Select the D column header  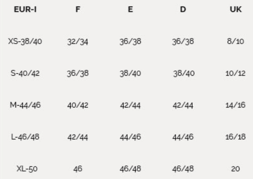coord(183,10)
